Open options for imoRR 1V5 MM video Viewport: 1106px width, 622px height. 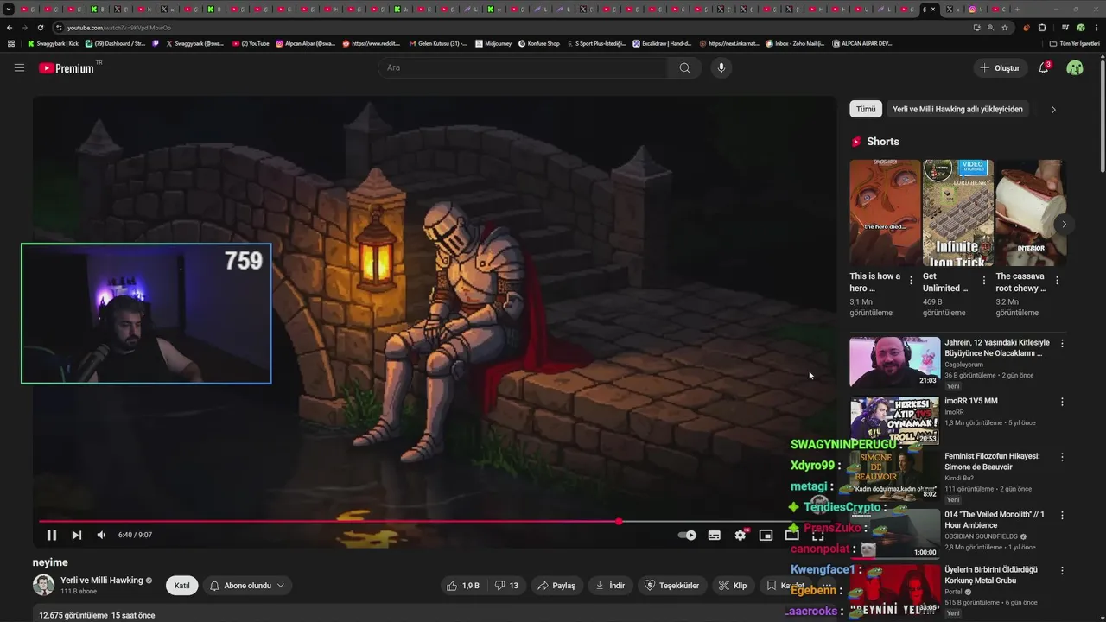(x=1062, y=402)
